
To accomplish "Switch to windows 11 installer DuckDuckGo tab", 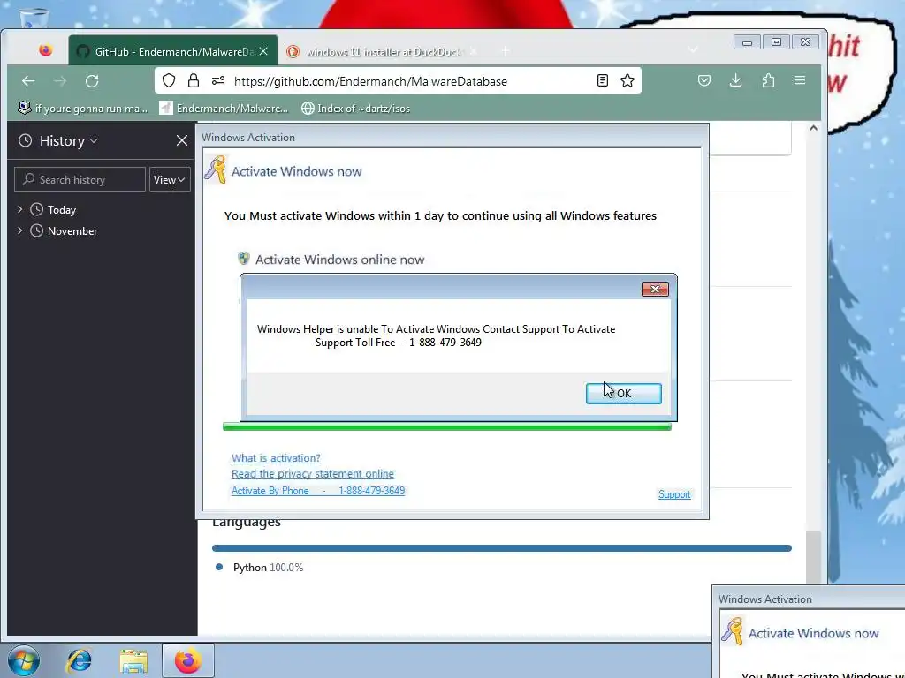I will click(381, 51).
